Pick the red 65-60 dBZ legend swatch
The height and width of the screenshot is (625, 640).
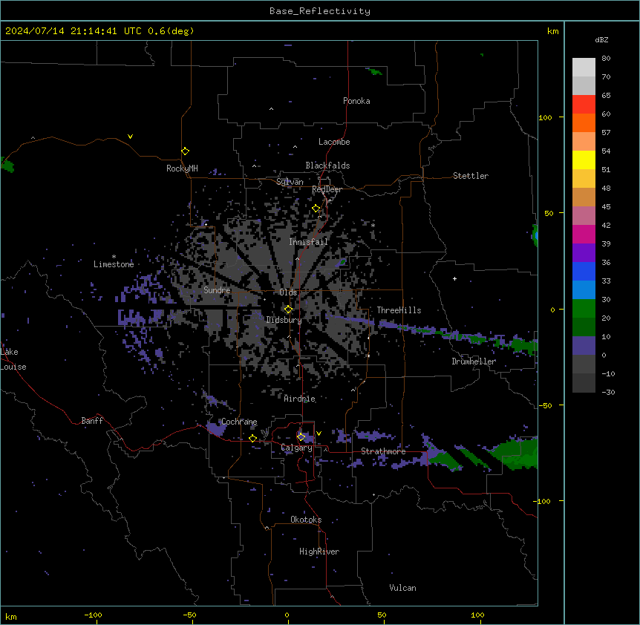pyautogui.click(x=584, y=105)
